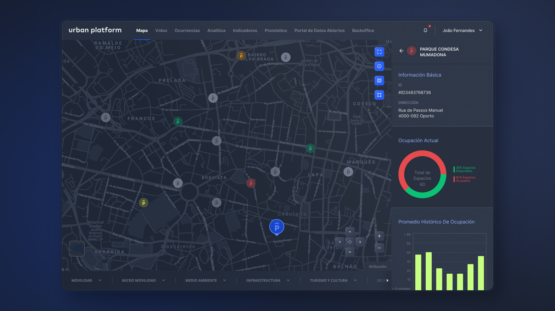Screen dimensions: 555x311
Task: Click the red parking marker near Boavista
Action: [x=251, y=183]
